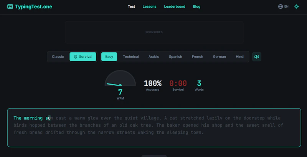
Task: Click the skull icon in Survival
Action: tap(75, 57)
